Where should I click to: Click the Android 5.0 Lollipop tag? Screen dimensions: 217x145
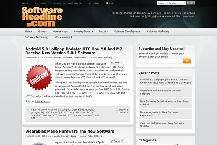pyautogui.click(x=59, y=109)
